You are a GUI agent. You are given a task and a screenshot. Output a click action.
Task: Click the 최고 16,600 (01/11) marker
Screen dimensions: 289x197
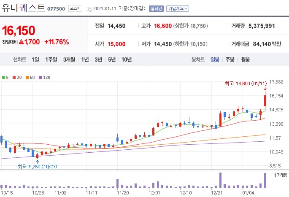[246, 84]
